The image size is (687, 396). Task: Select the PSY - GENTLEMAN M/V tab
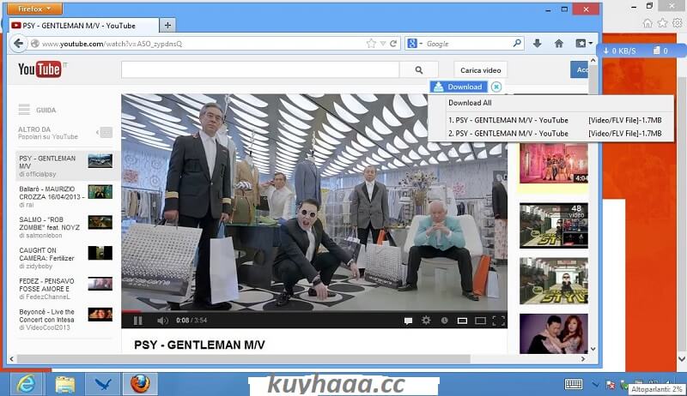click(83, 26)
